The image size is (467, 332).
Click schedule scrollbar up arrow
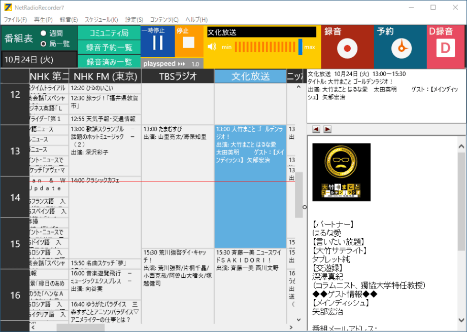click(298, 87)
